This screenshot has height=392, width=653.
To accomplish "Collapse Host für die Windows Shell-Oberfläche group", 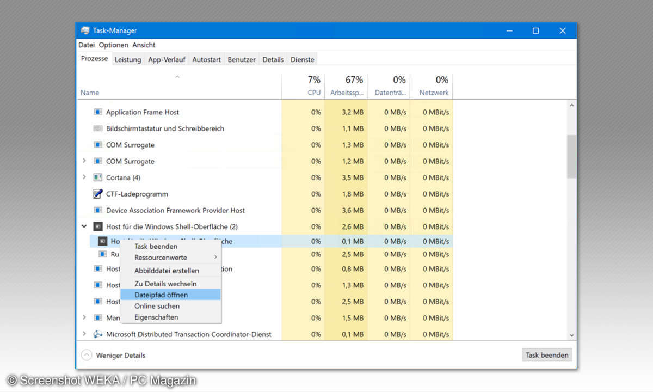I will point(84,226).
